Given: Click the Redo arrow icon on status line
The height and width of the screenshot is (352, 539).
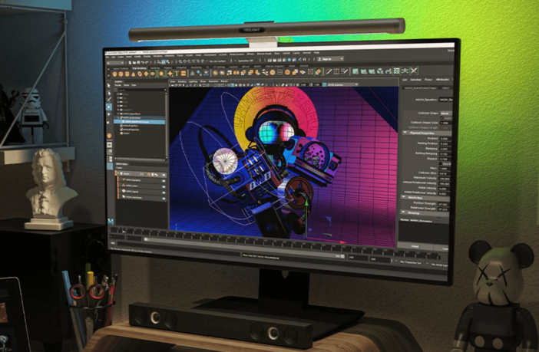Looking at the screenshot, I should click(x=147, y=63).
